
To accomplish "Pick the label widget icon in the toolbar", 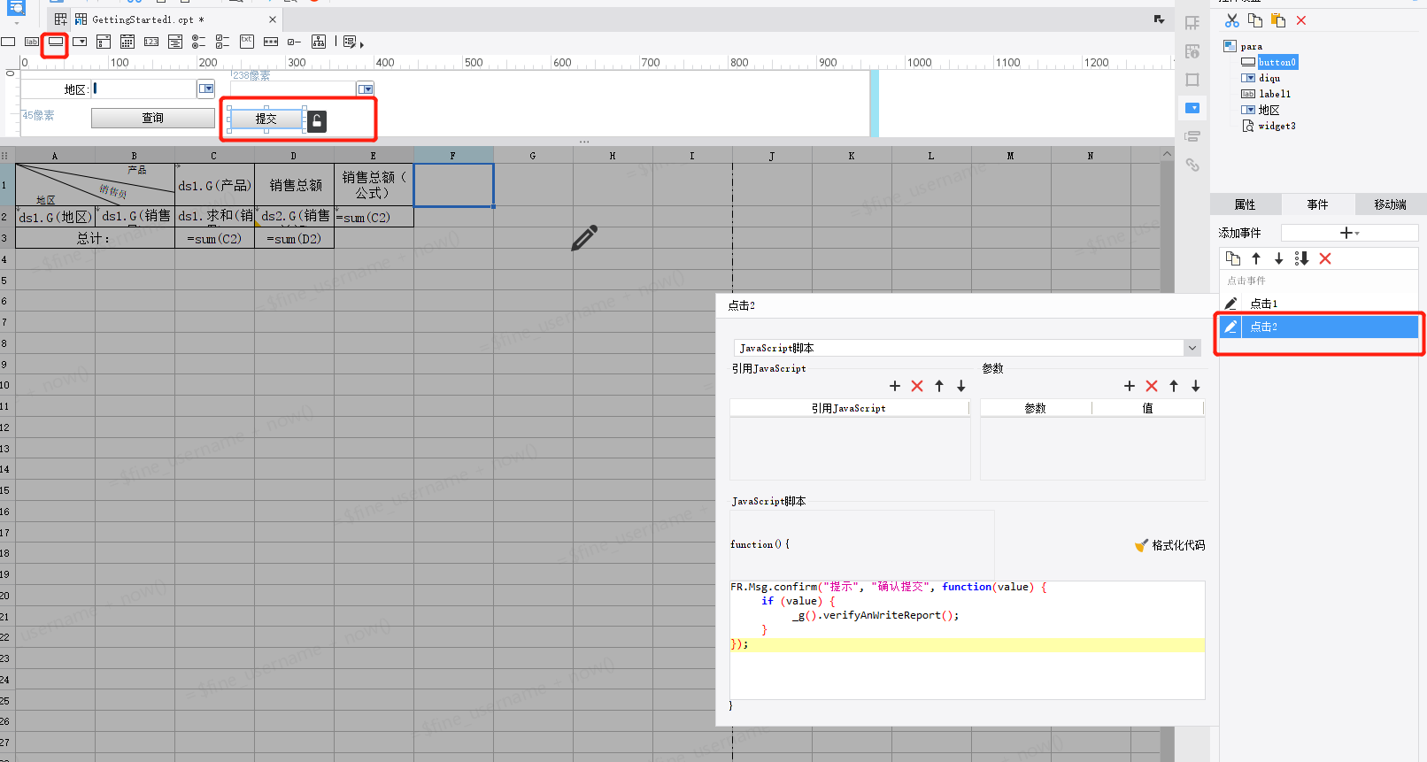I will [x=32, y=42].
